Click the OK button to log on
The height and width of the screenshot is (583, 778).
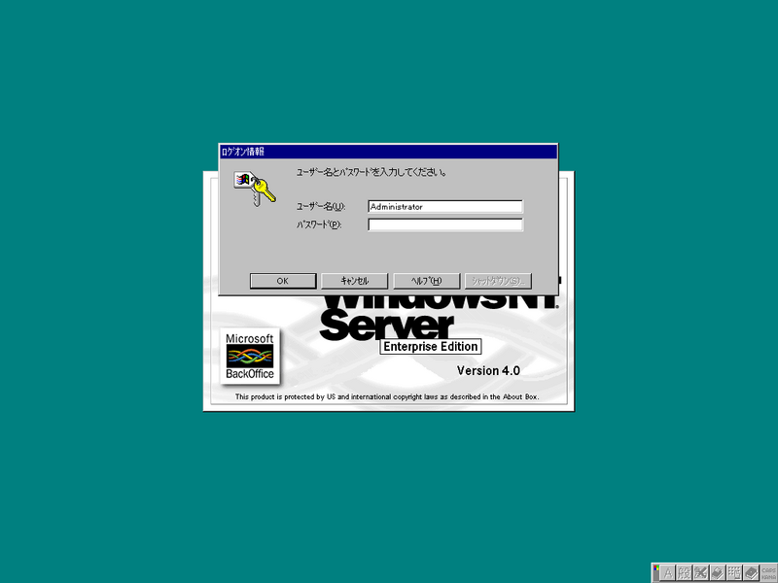283,281
